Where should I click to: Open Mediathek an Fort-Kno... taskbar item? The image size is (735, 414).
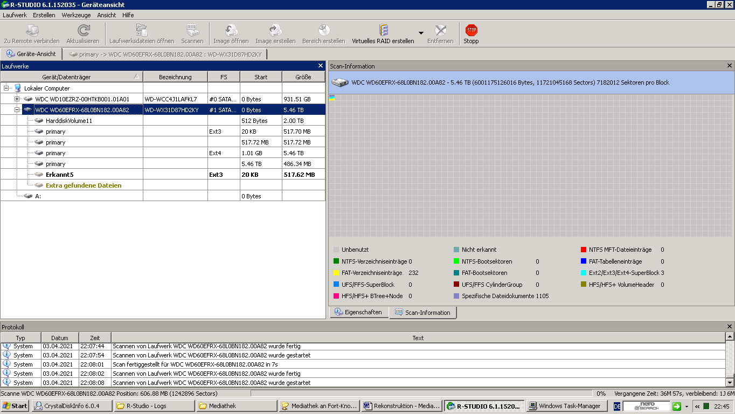(x=319, y=406)
